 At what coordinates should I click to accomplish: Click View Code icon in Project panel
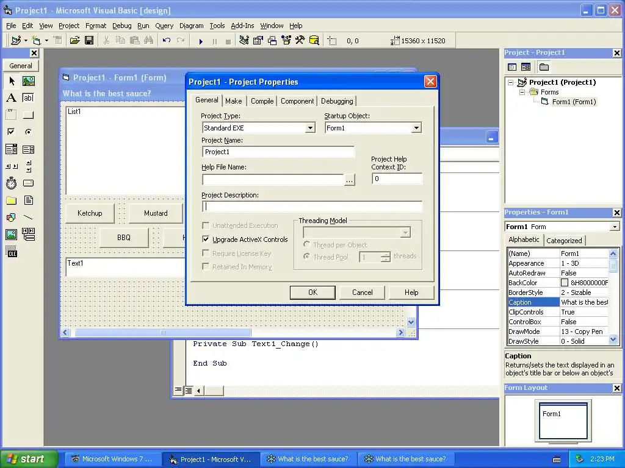(x=513, y=67)
